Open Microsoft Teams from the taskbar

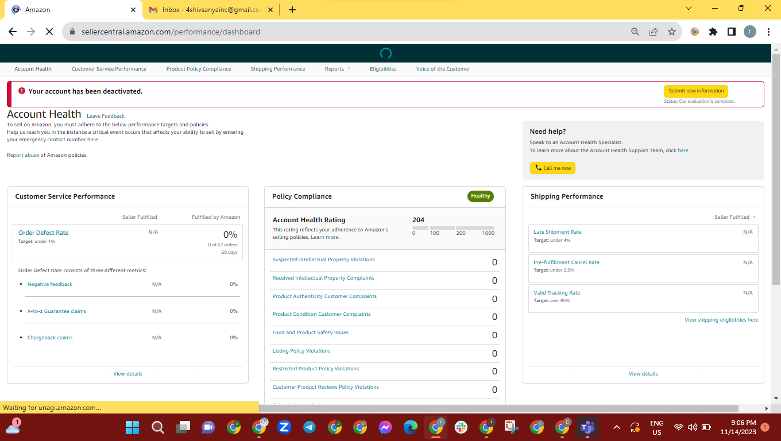(x=587, y=427)
